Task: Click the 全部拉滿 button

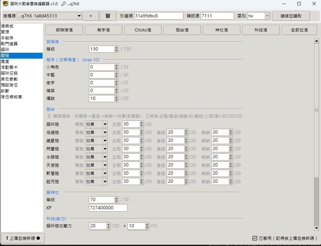Action: point(299,30)
